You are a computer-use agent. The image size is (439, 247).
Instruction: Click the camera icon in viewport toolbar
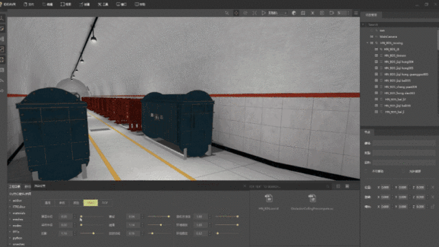click(331, 13)
